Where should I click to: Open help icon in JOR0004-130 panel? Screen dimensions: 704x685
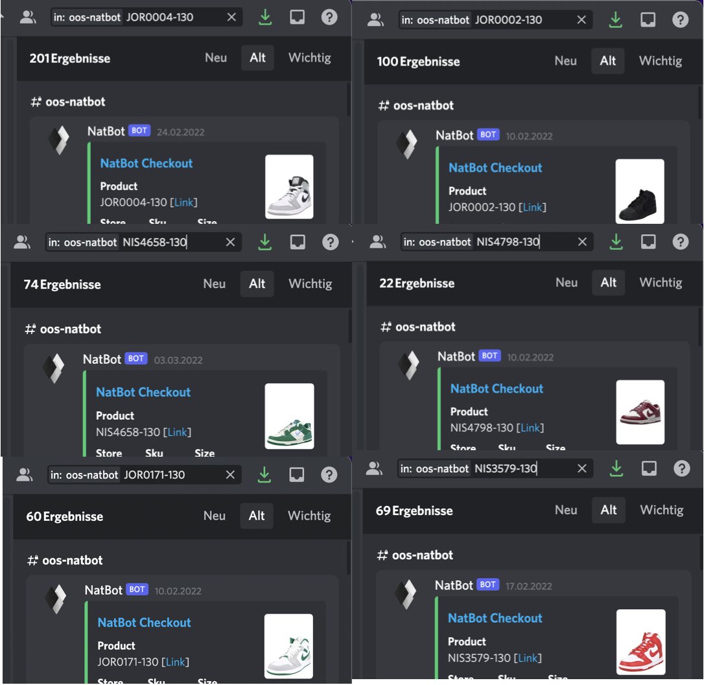[329, 18]
